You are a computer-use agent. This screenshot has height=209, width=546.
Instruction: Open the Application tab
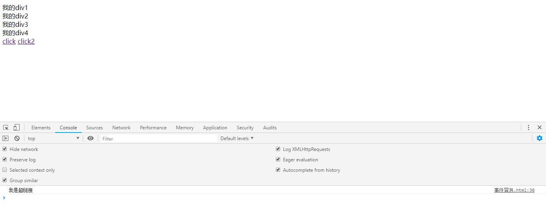(215, 127)
